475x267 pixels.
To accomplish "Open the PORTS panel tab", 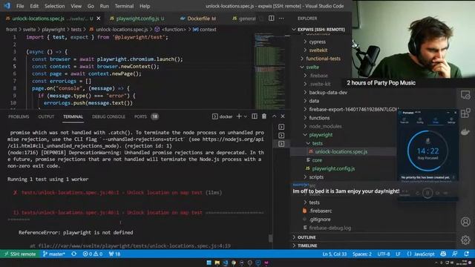I will tap(140, 116).
